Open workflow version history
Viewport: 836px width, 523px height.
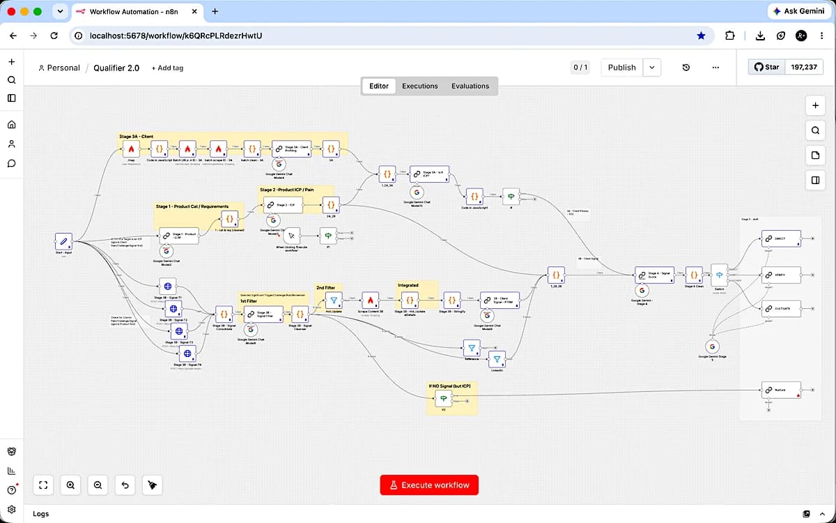tap(686, 68)
